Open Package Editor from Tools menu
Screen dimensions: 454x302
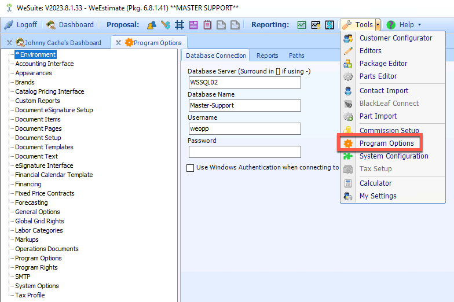click(393, 64)
